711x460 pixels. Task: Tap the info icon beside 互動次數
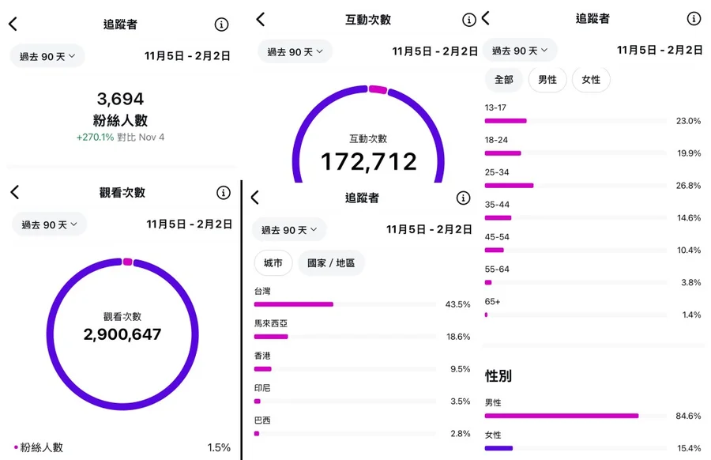tap(469, 20)
